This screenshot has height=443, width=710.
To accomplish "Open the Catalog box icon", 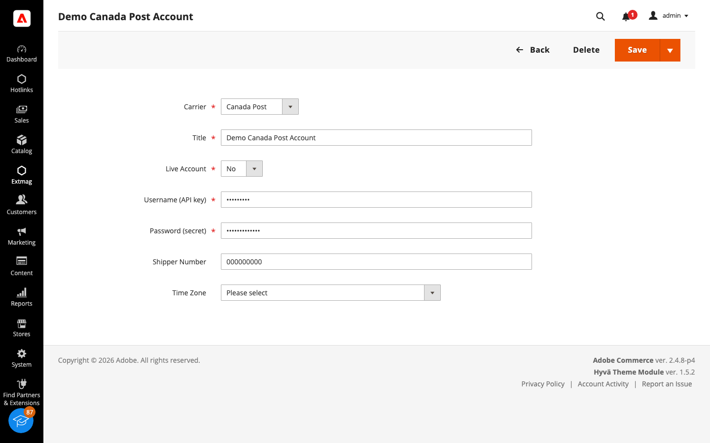I will pos(22,140).
